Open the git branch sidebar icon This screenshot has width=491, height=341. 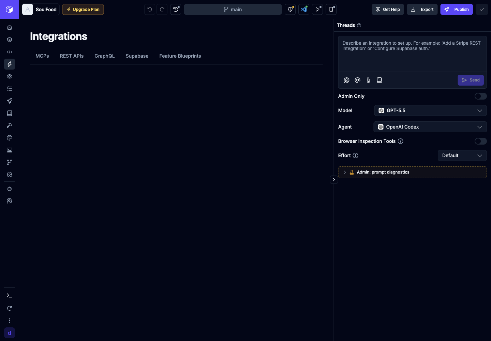(x=10, y=162)
